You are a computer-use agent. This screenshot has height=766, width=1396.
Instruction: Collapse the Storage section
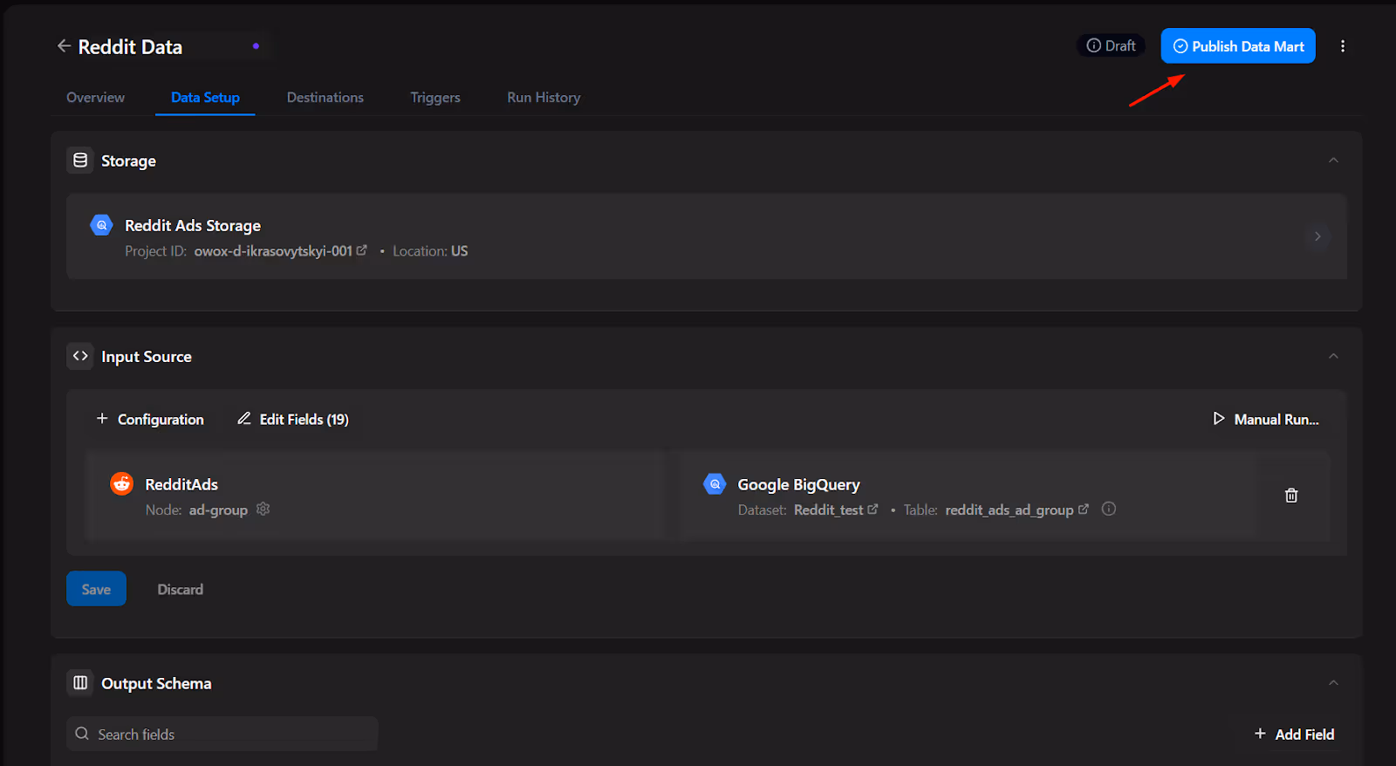[x=1333, y=161]
